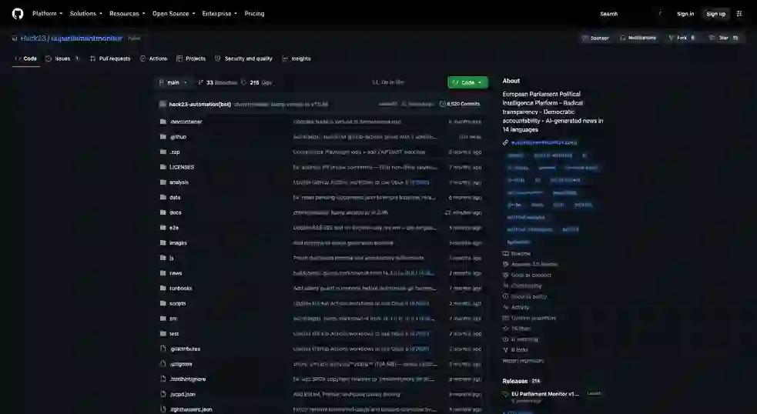Open the main branch selector dropdown
This screenshot has height=414, width=757.
click(x=173, y=82)
